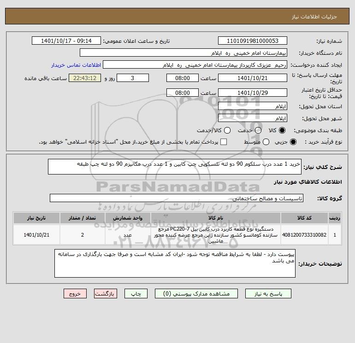
Task: Click the واحد شمارش column header
Action: pyautogui.click(x=128, y=218)
